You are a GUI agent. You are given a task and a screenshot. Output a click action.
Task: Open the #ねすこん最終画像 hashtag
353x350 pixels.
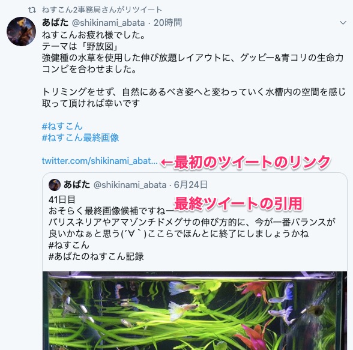80,137
